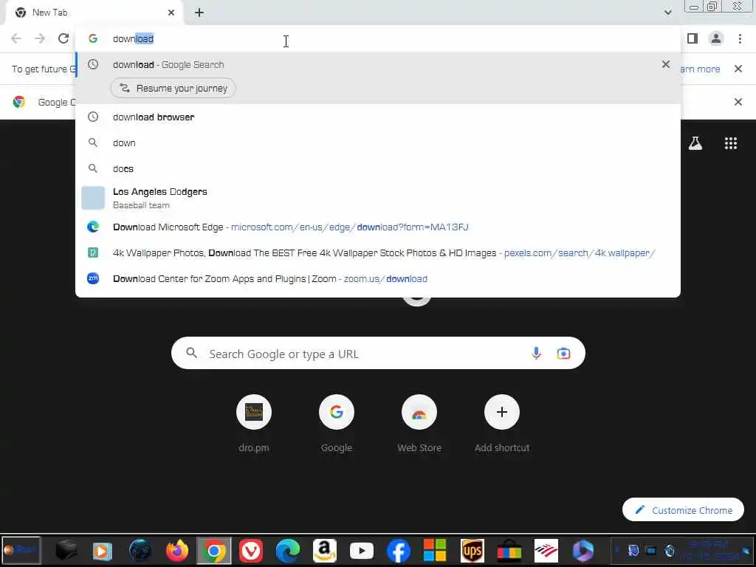Viewport: 756px width, 567px height.
Task: Open the Start button on taskbar
Action: 21,550
